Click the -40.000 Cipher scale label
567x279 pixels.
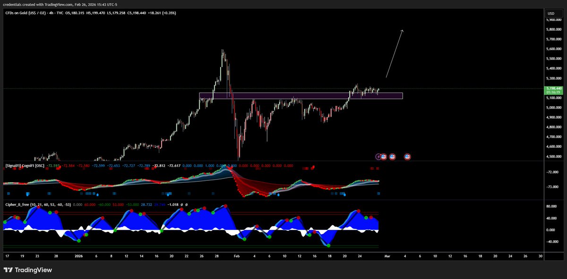click(552, 241)
